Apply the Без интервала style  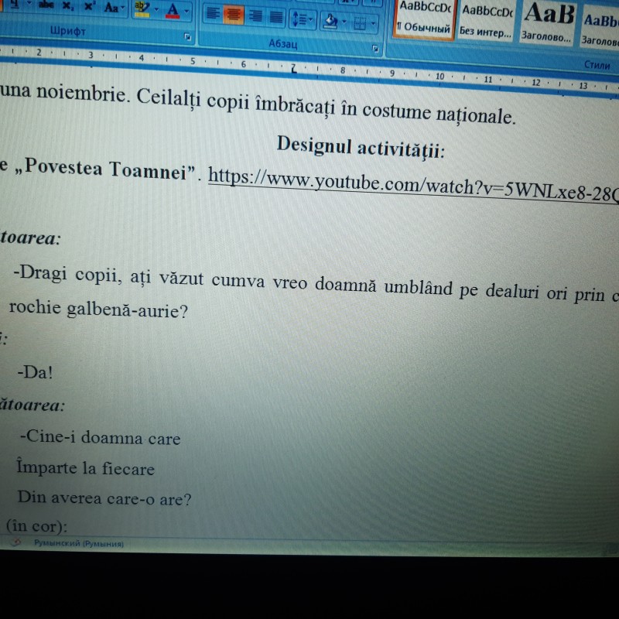point(486,21)
